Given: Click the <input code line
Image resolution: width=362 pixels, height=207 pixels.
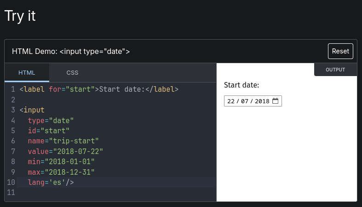Looking at the screenshot, I should point(32,110).
